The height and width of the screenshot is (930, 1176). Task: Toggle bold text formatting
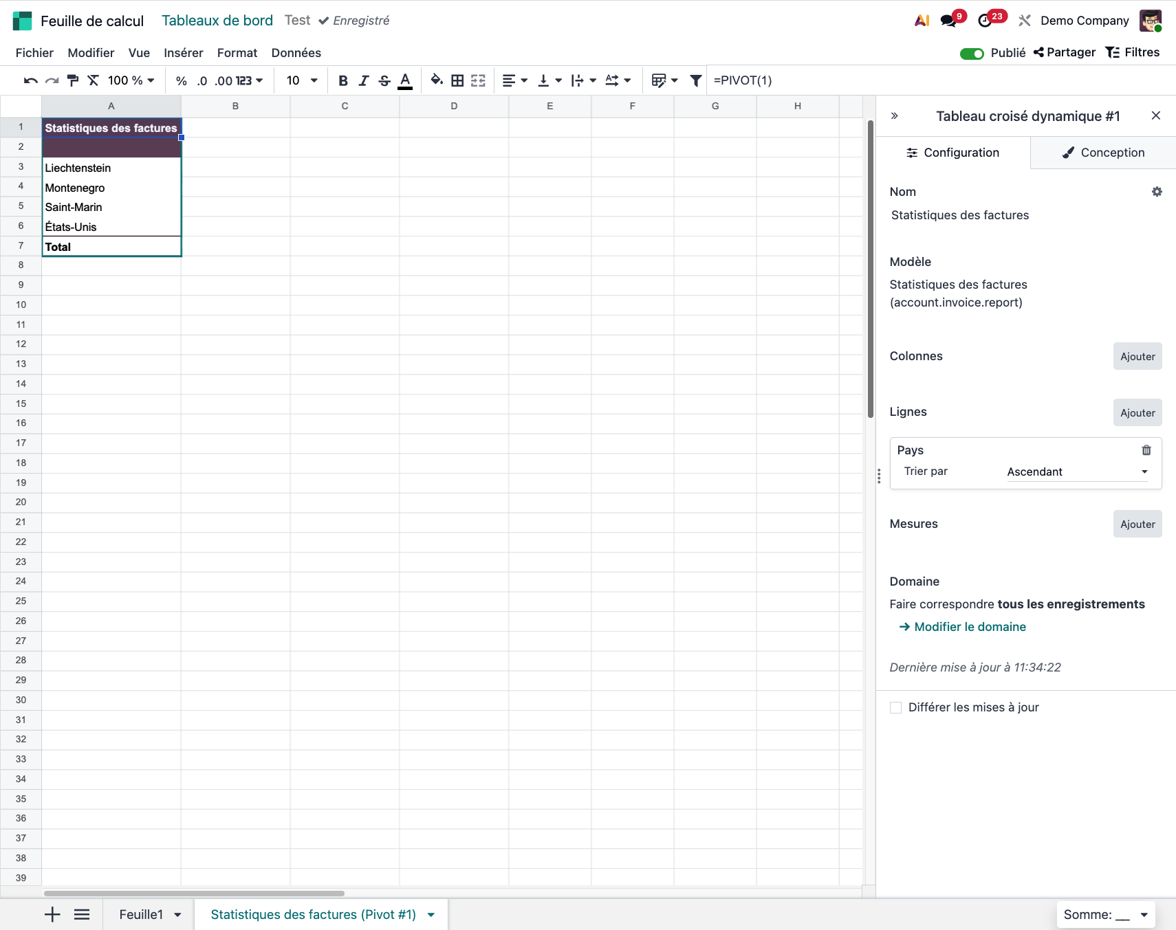tap(342, 80)
